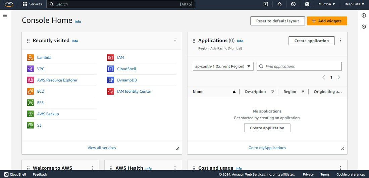Open the settings gear icon

pyautogui.click(x=307, y=4)
